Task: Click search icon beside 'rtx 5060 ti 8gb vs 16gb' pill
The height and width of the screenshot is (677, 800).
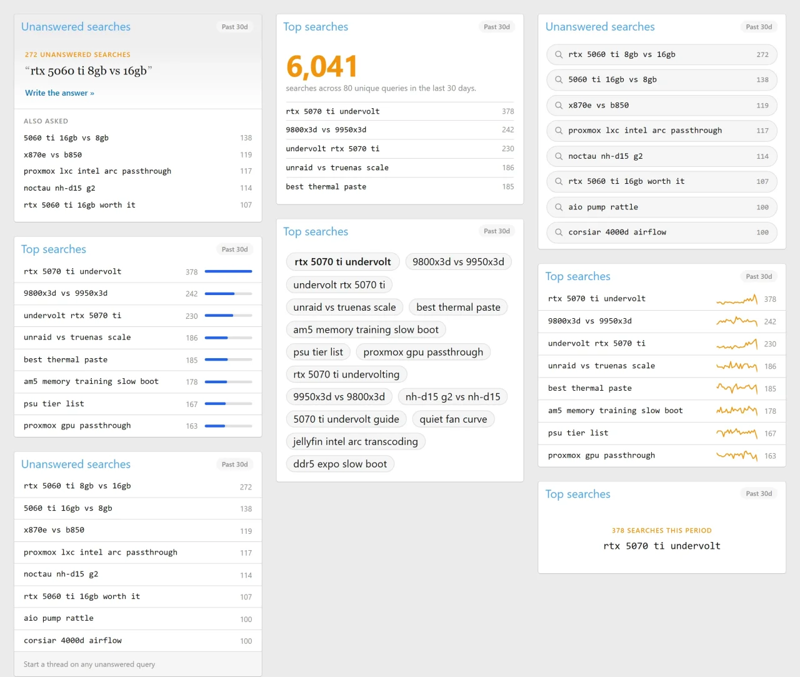Action: point(559,55)
